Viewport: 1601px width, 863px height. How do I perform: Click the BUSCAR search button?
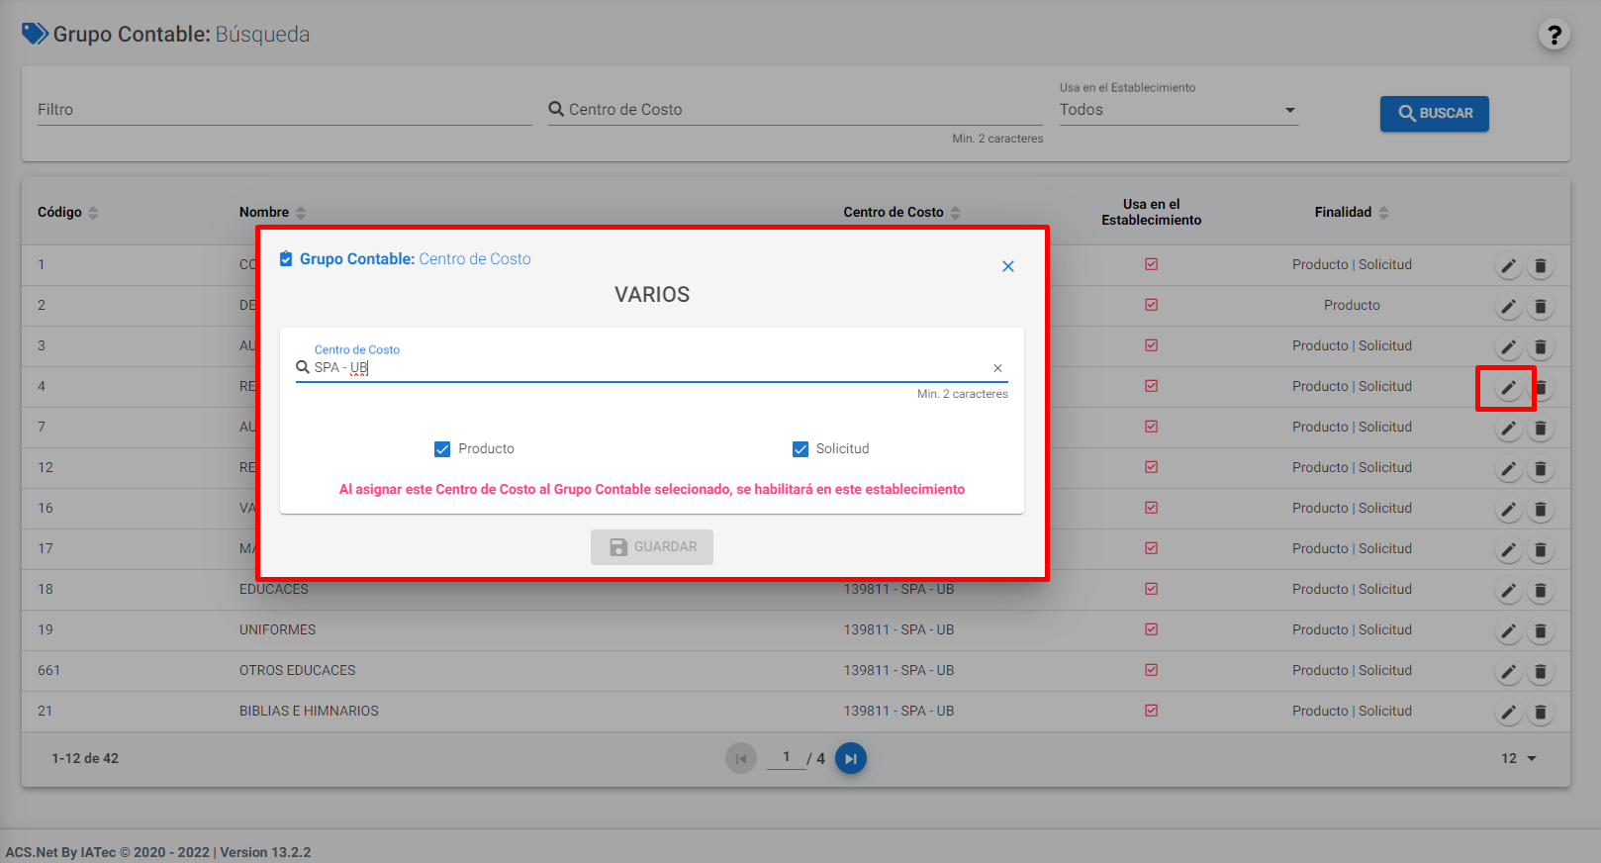coord(1434,114)
